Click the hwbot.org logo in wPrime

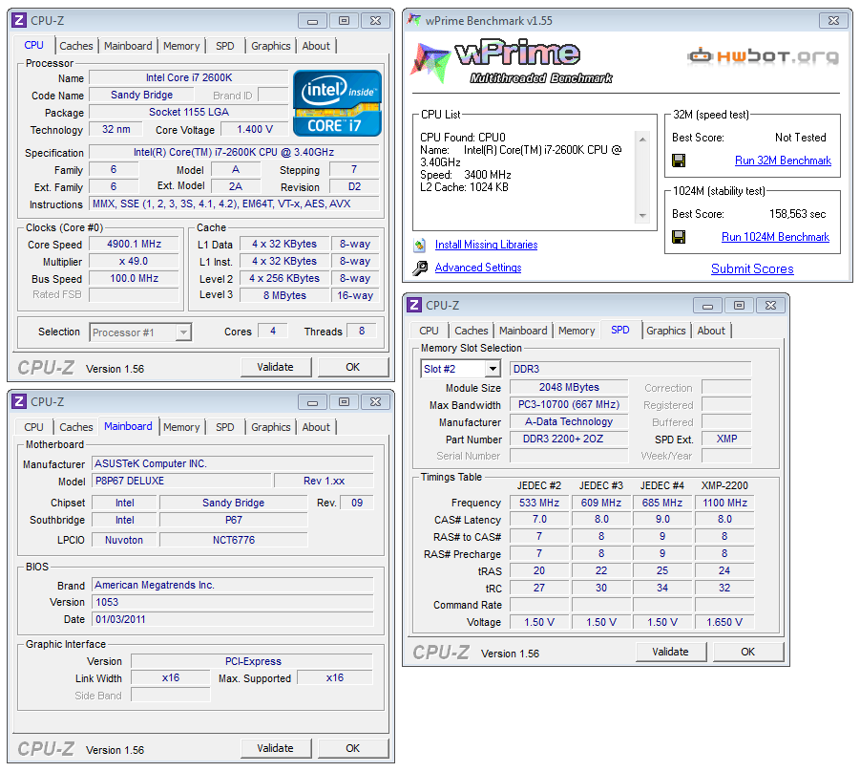click(764, 56)
